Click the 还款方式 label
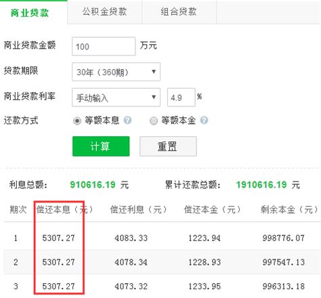 (x=21, y=120)
